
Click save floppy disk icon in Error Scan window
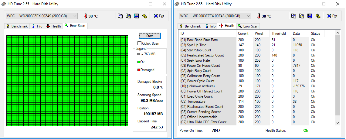(137, 16)
